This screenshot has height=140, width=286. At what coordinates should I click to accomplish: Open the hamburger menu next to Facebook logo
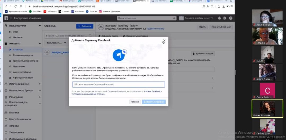(11, 18)
